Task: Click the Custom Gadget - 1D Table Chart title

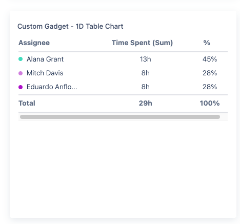Action: point(70,27)
